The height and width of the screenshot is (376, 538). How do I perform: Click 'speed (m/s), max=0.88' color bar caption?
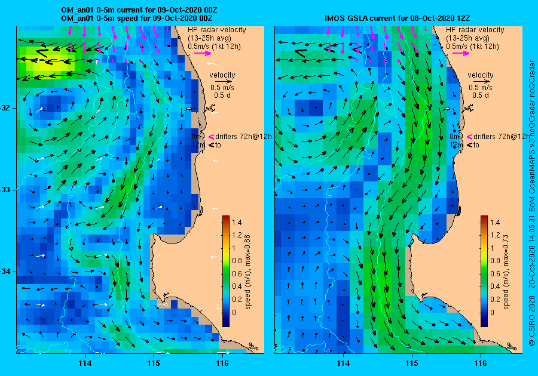(247, 272)
